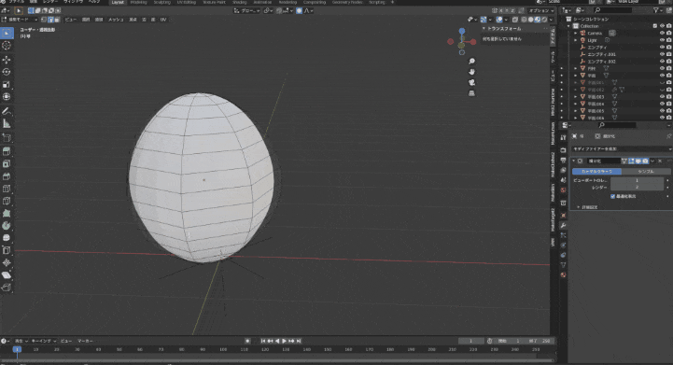Click the timeline play button
Screen dimensions: 673x365
284,341
